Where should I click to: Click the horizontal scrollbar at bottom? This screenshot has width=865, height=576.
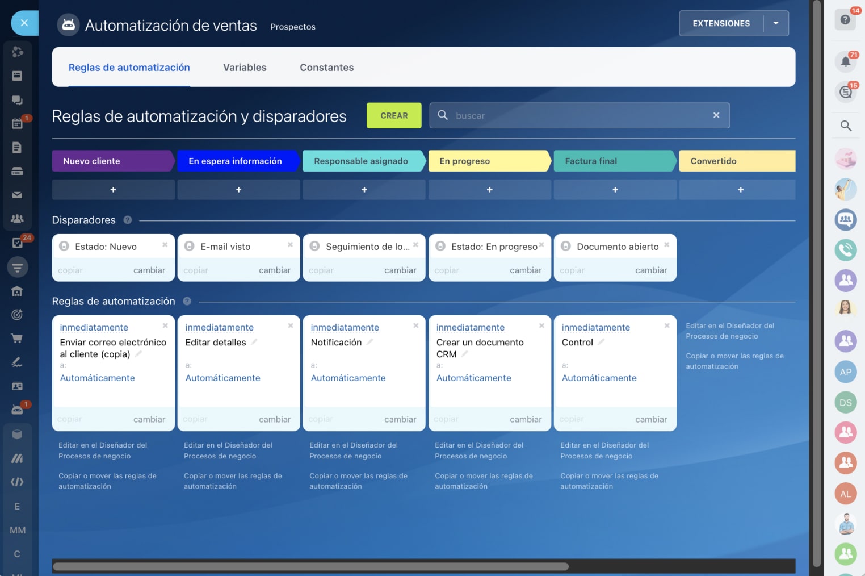pos(310,566)
